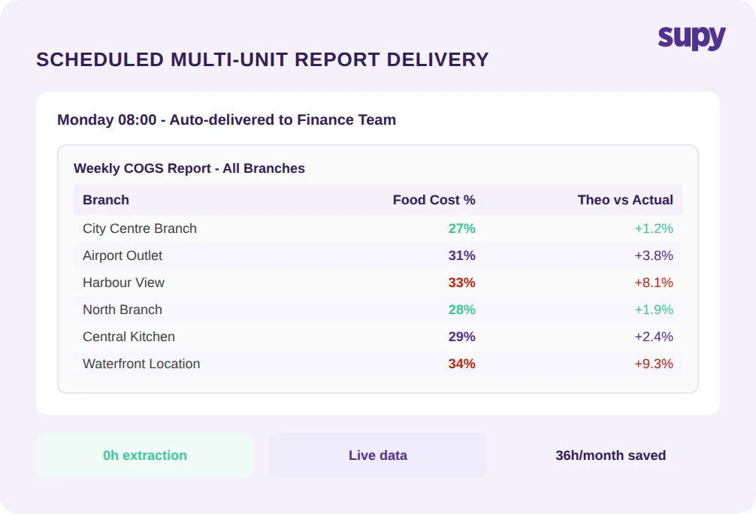Click the 34% food cost value
756x514 pixels.
(x=462, y=364)
